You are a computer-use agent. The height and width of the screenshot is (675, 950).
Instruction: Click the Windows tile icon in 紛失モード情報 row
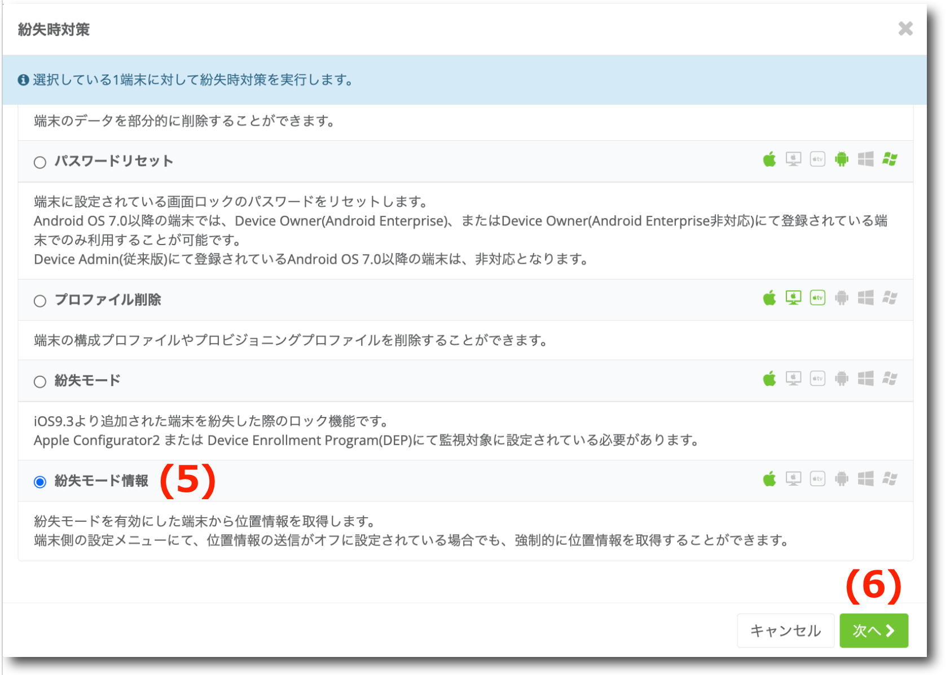[x=865, y=479]
